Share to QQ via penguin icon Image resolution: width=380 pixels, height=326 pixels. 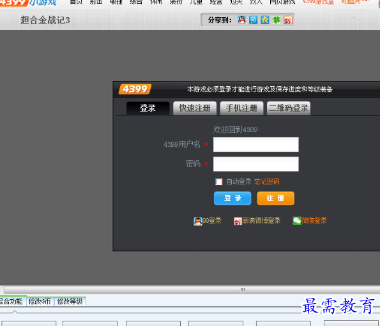click(x=241, y=20)
